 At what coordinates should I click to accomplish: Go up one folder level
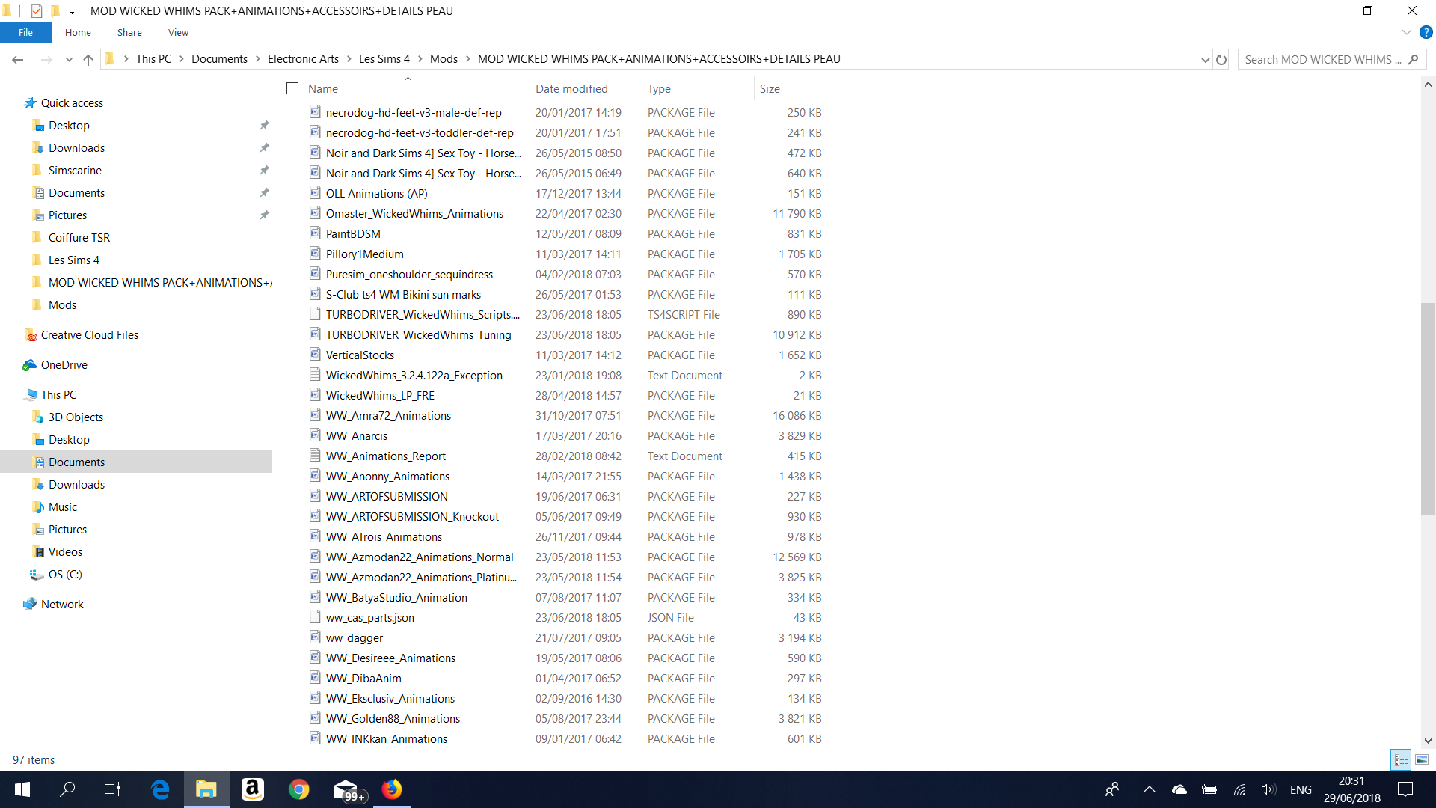coord(88,60)
